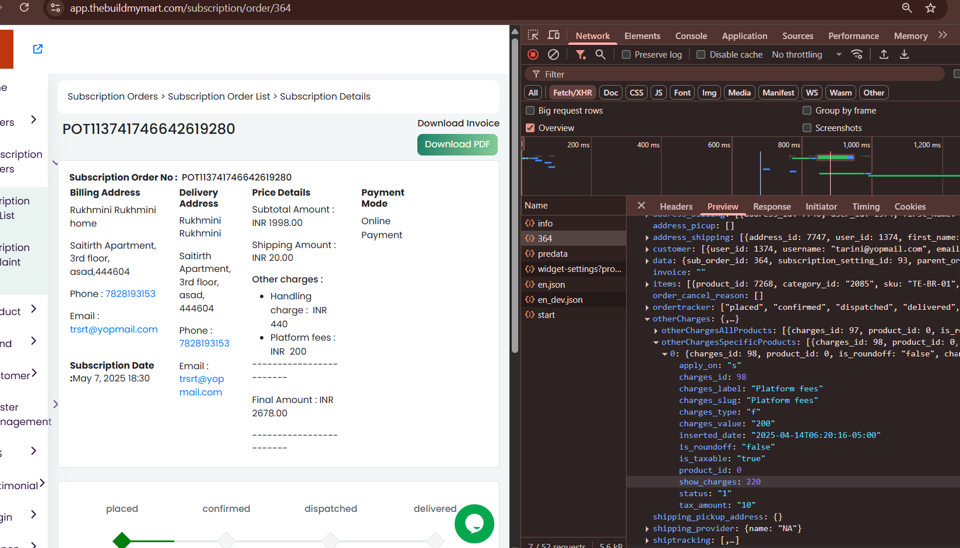Toggle the network filter funnel icon
This screenshot has height=548, width=960.
[581, 54]
